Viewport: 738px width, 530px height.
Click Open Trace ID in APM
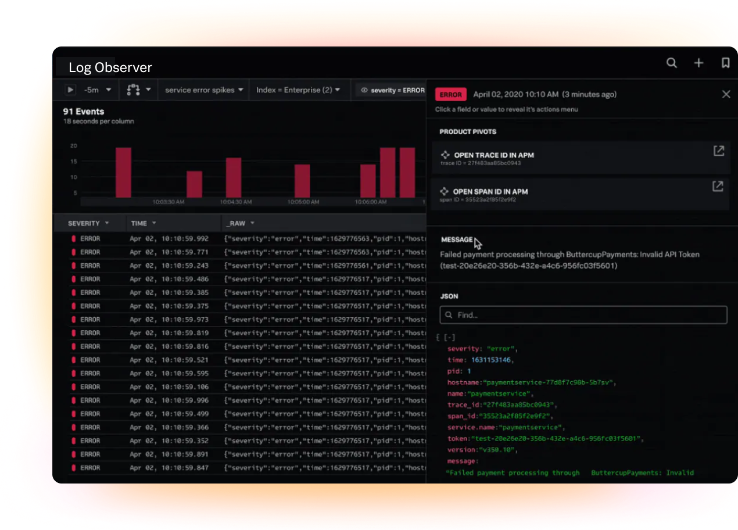pos(494,155)
